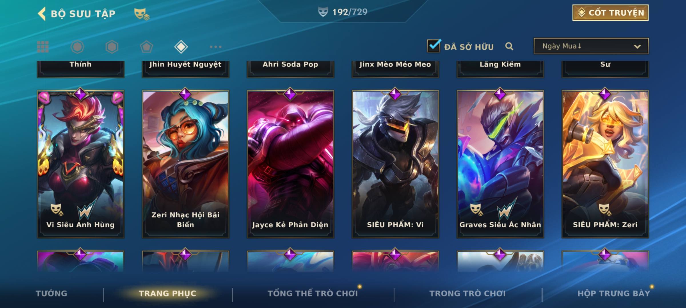
Task: Click the first octagon rarity filter icon
Action: pyautogui.click(x=77, y=47)
